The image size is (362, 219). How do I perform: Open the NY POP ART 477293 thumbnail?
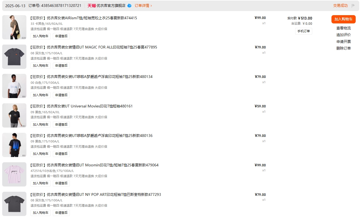pyautogui.click(x=14, y=204)
